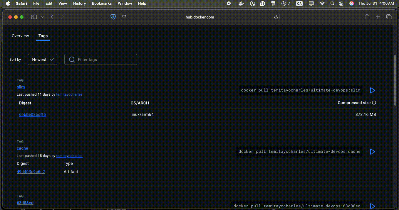Click the CA input source menu bar icon

pyautogui.click(x=299, y=4)
